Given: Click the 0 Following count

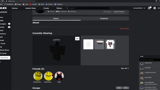Looking at the screenshot, I should [x=72, y=11].
